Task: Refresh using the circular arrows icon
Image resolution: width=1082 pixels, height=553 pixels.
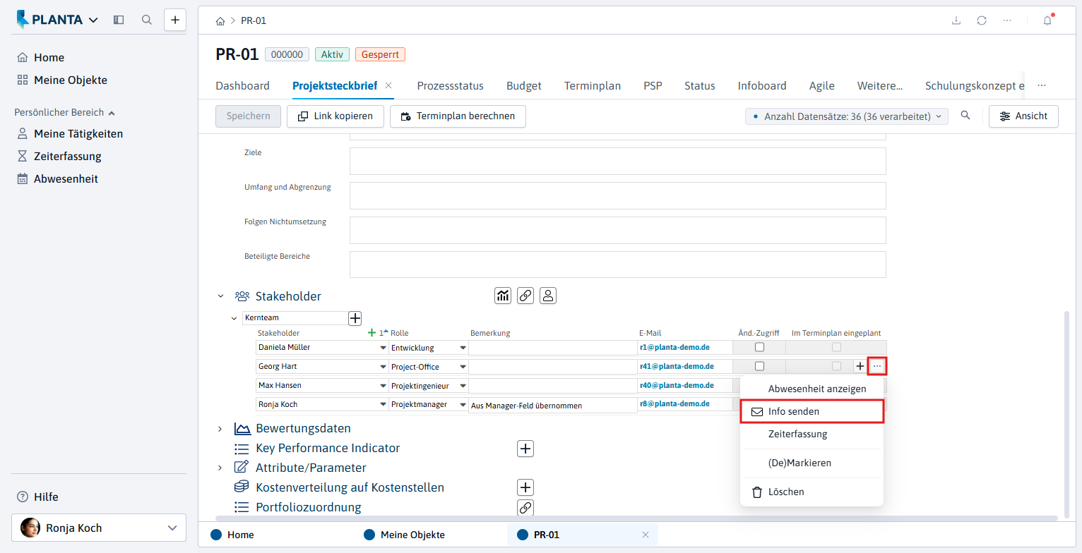Action: pos(982,20)
